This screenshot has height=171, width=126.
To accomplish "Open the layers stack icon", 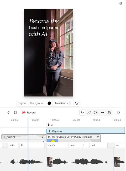I will click(77, 103).
